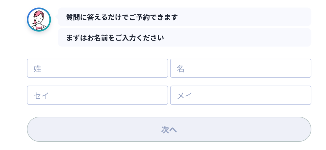Click the surname furigana input box
The width and height of the screenshot is (326, 150).
tap(97, 95)
